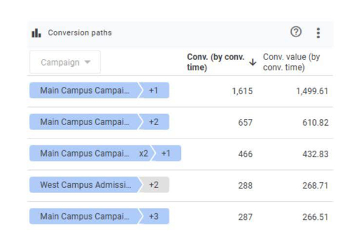Select the Main Campus chip with 657 conversions

pos(85,122)
